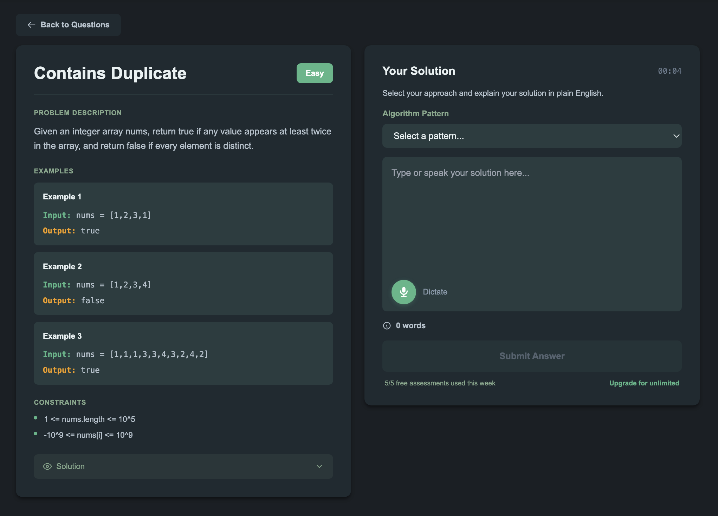Click the timer showing 00:04
Screen dimensions: 718x516
670,71
